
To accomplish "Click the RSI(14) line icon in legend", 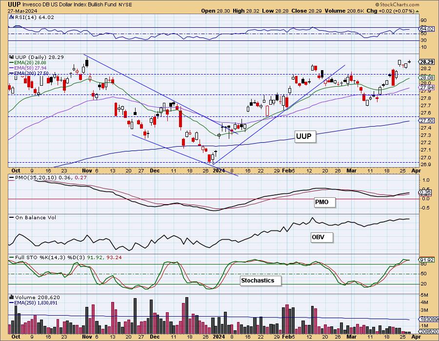I will click(x=12, y=17).
